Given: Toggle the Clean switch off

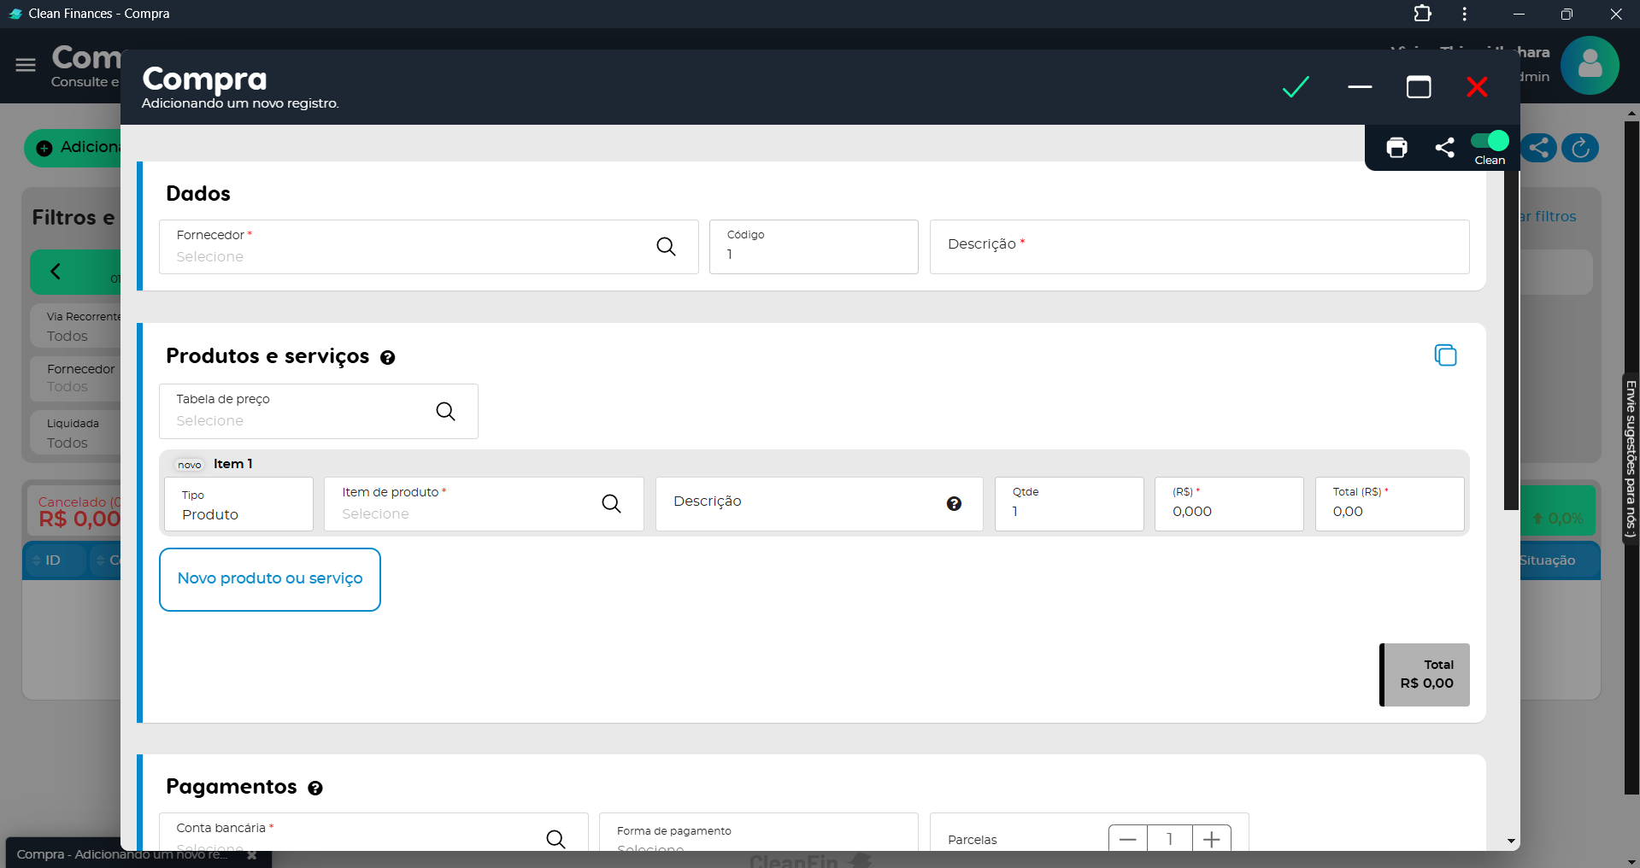Looking at the screenshot, I should coord(1490,141).
